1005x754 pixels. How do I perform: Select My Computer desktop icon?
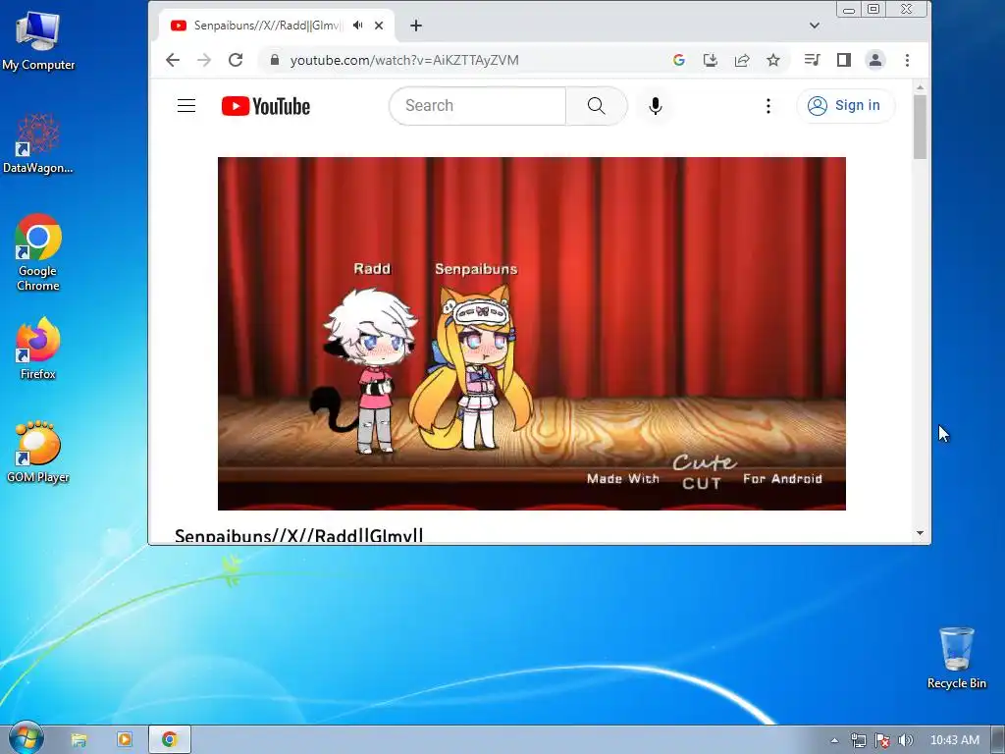pyautogui.click(x=38, y=39)
